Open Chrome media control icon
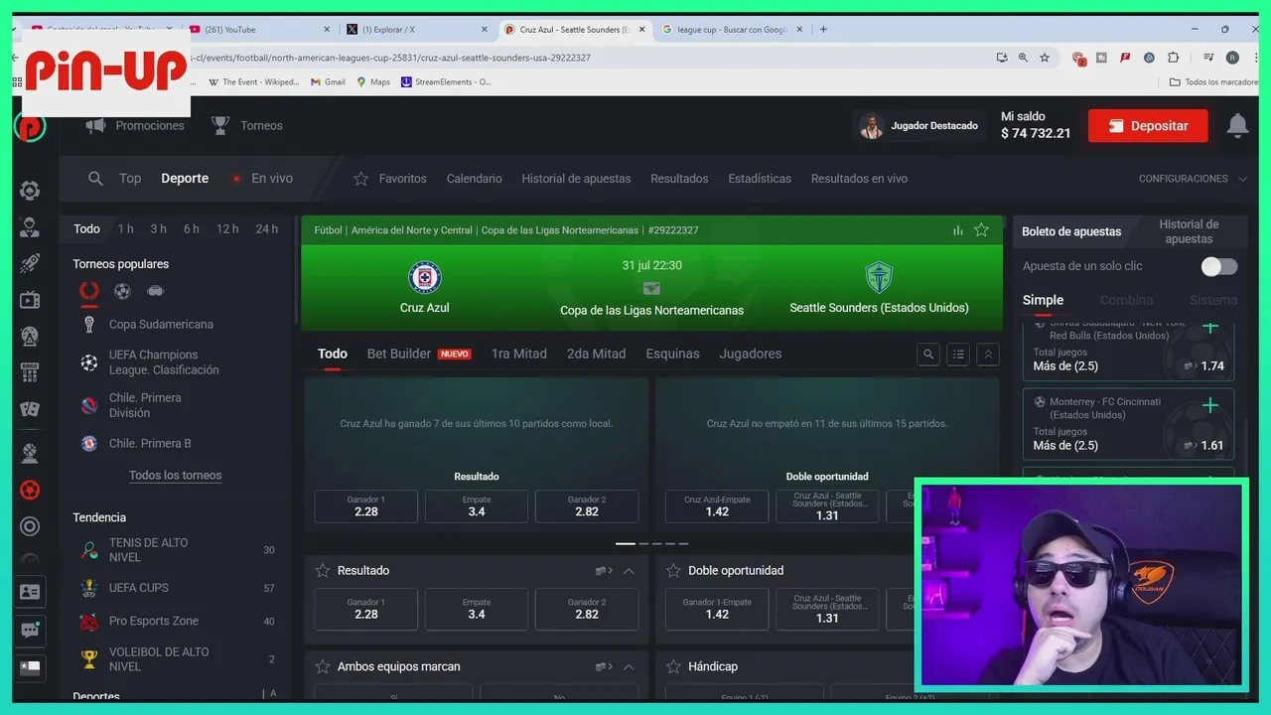The height and width of the screenshot is (715, 1271). click(x=1208, y=58)
